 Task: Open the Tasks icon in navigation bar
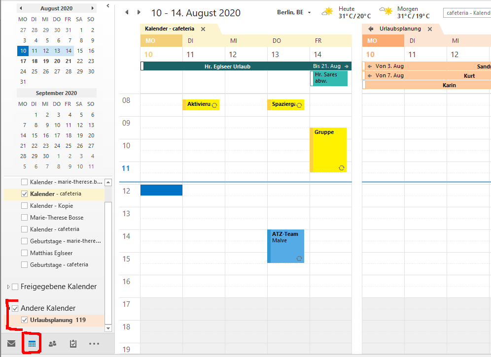[x=73, y=344]
